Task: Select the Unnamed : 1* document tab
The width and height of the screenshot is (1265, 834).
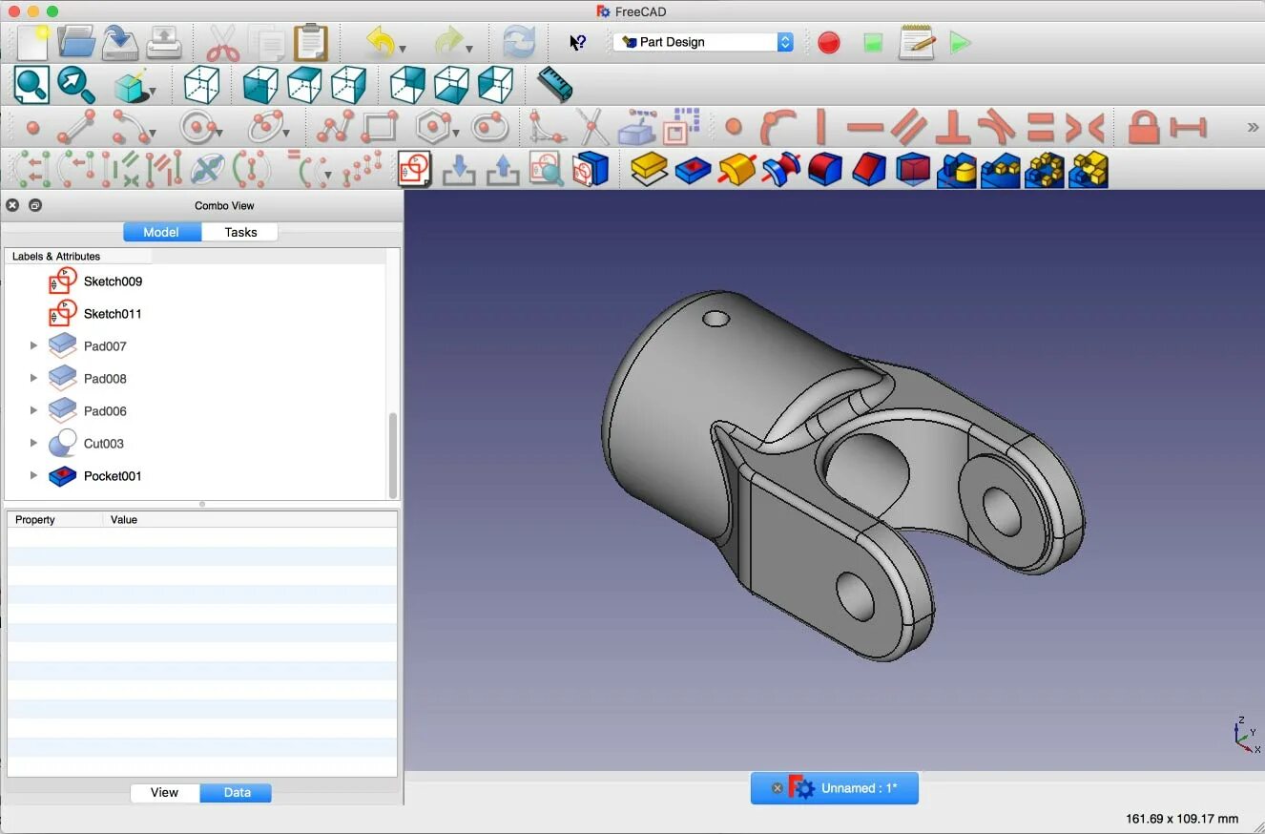Action: tap(835, 788)
